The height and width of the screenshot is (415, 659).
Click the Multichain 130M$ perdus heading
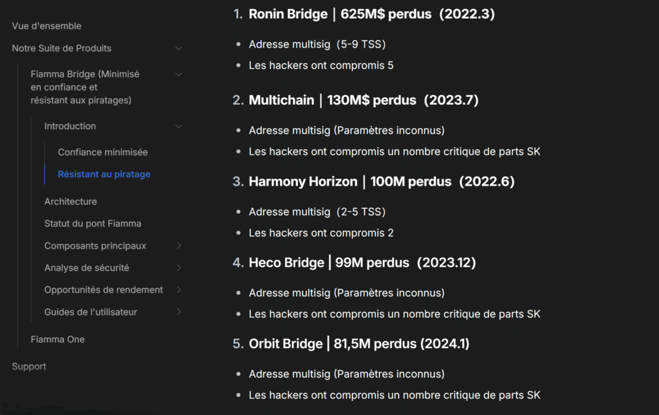(364, 100)
